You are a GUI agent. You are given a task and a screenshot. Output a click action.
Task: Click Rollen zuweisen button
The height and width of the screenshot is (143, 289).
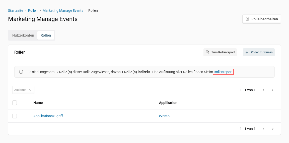tap(259, 52)
